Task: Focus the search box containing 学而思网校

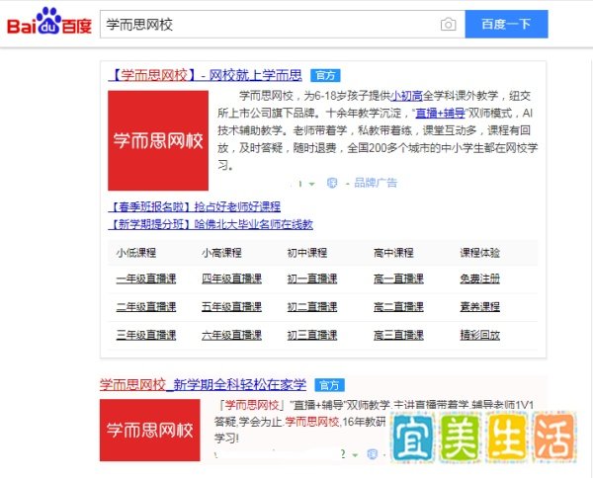Action: click(x=282, y=24)
